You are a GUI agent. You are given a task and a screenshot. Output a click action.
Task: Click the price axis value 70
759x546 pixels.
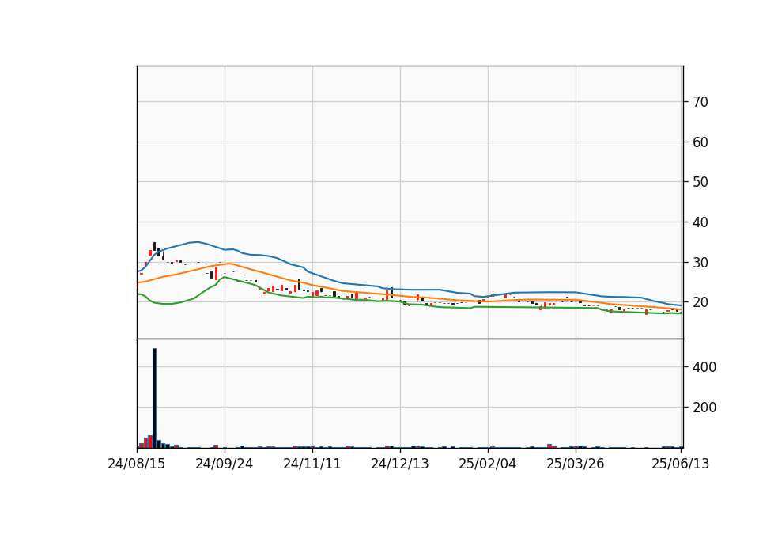tap(700, 102)
